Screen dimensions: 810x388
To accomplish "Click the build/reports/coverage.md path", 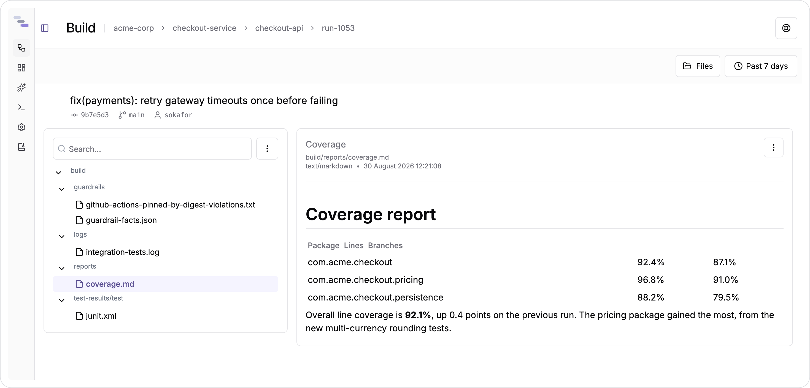I will point(347,157).
